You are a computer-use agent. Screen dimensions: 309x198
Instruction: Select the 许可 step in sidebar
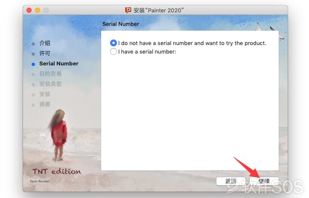pos(45,54)
